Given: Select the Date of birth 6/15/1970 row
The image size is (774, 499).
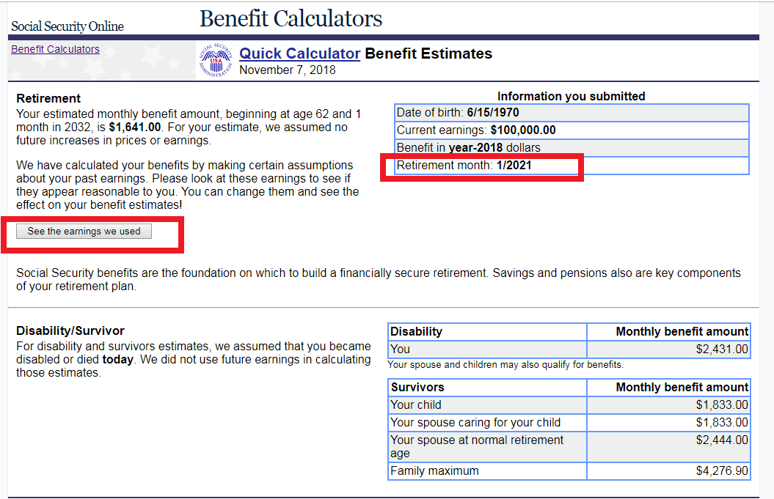Looking at the screenshot, I should (572, 112).
